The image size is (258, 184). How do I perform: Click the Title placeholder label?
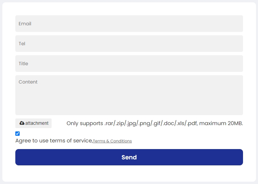[x=23, y=64]
